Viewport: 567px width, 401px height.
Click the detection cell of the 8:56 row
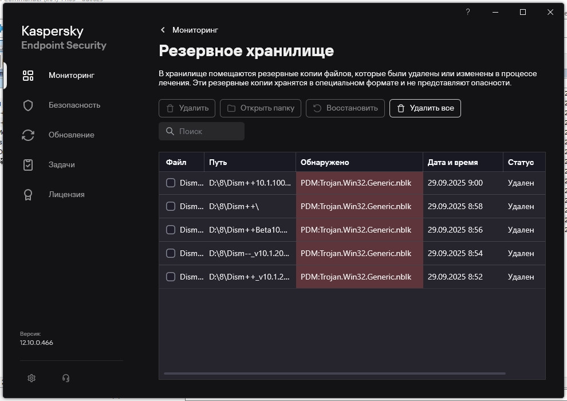(x=360, y=230)
